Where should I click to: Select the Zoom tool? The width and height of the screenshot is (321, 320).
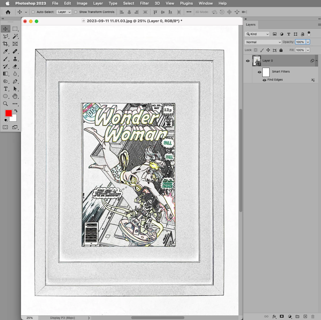(5, 104)
